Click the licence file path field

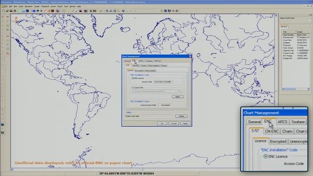tap(155, 91)
